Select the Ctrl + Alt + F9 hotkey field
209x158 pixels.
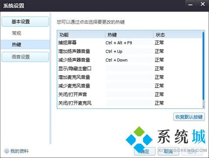(129, 43)
